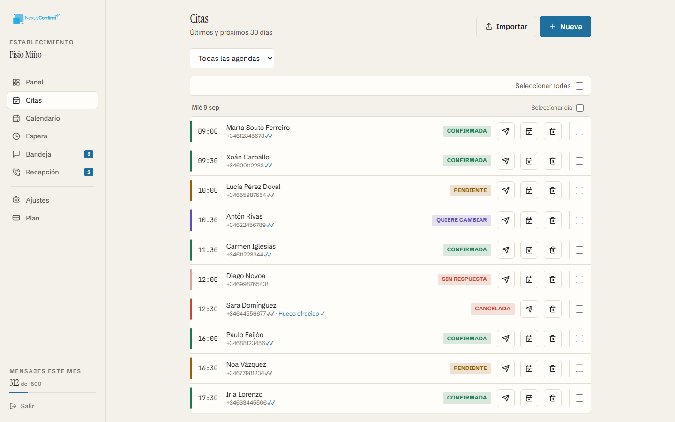Delete Xoán Carballo's appointment
Viewport: 675px width, 422px height.
click(x=553, y=161)
